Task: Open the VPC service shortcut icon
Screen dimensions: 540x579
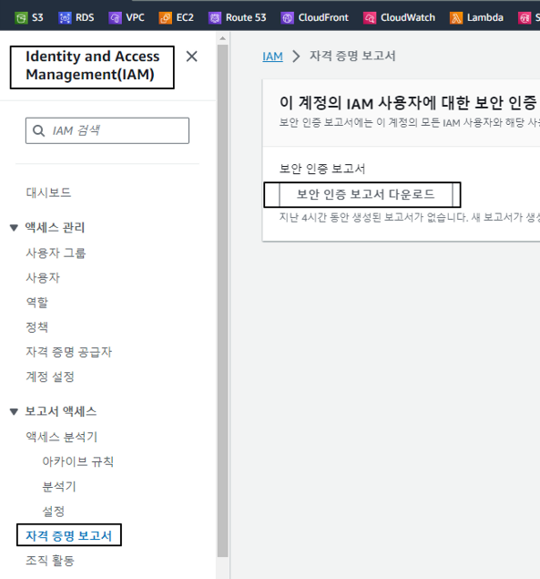Action: pyautogui.click(x=115, y=17)
